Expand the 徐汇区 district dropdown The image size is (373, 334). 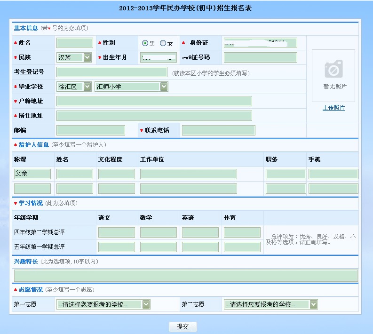coord(74,87)
